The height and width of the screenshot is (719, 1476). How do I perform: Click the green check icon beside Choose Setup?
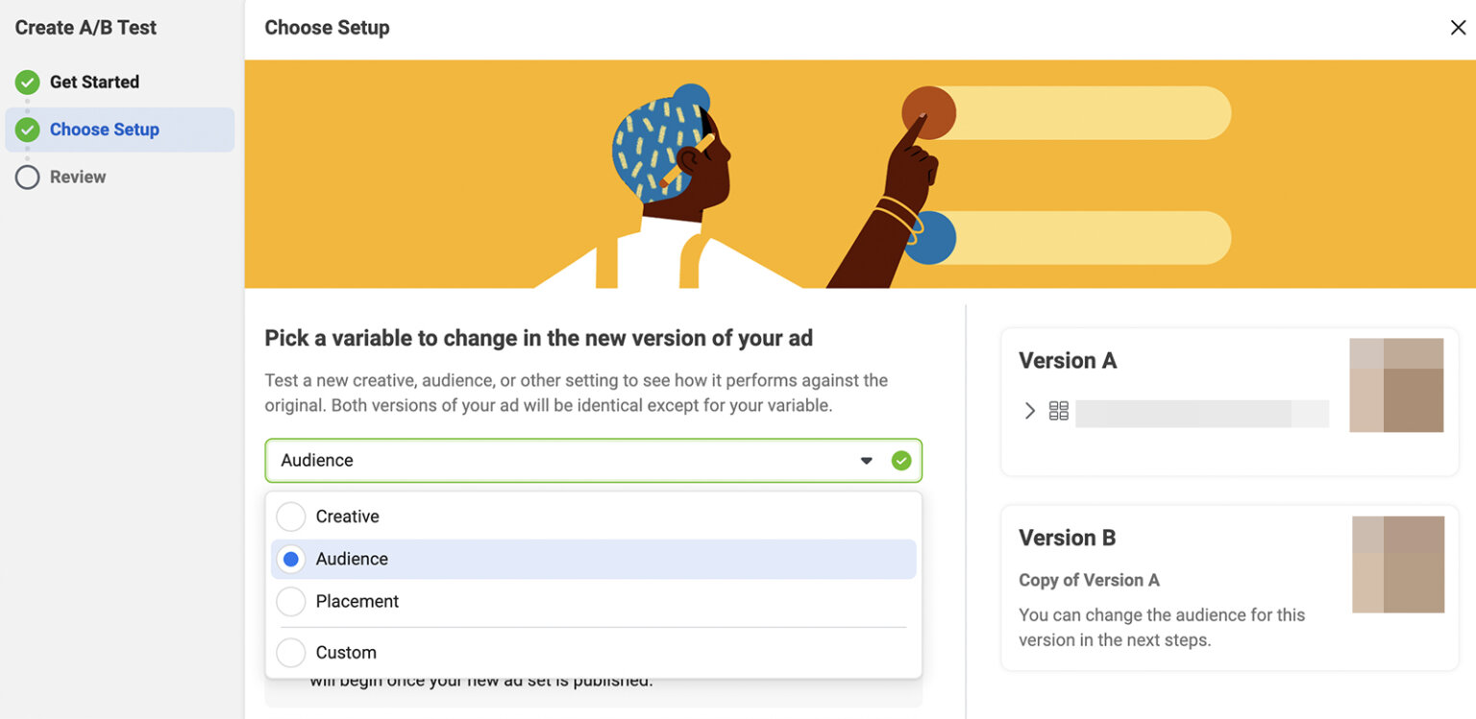point(27,129)
